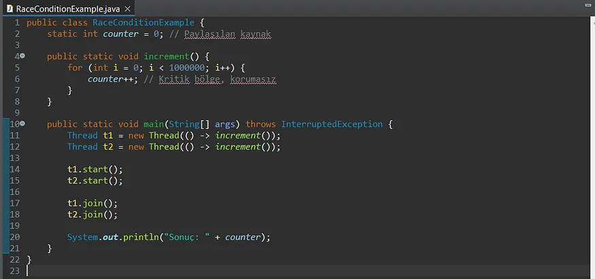Click 'counter++' on line 6

tap(110, 79)
